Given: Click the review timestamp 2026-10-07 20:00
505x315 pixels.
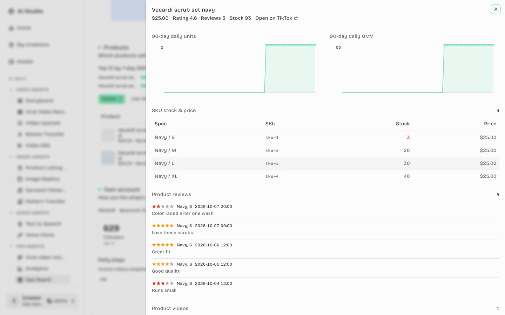Looking at the screenshot, I should [214, 206].
